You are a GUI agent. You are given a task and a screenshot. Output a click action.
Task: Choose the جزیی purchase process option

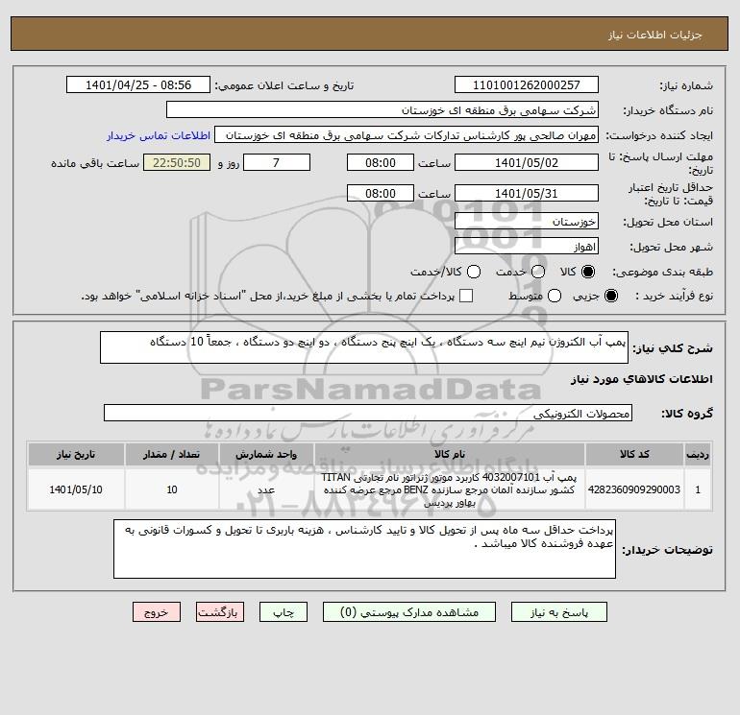611,296
